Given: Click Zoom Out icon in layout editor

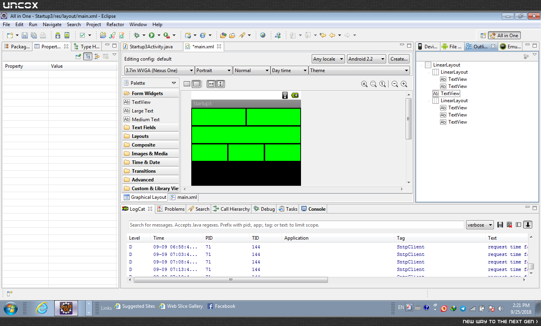Looking at the screenshot, I should coord(395,84).
